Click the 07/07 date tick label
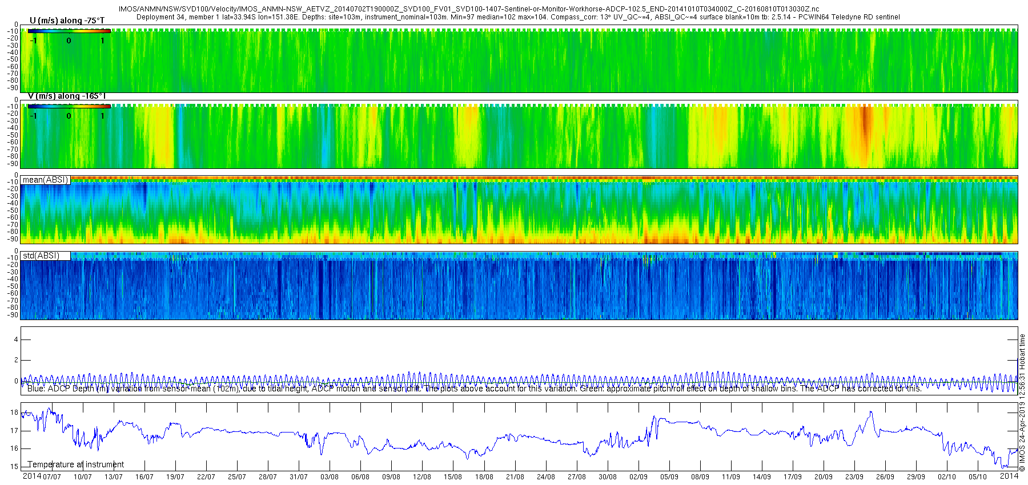Viewport: 1028px width, 485px height. tap(52, 476)
